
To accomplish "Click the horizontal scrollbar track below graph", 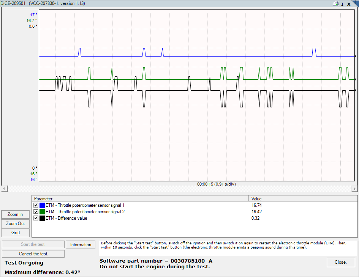I will [x=179, y=189].
